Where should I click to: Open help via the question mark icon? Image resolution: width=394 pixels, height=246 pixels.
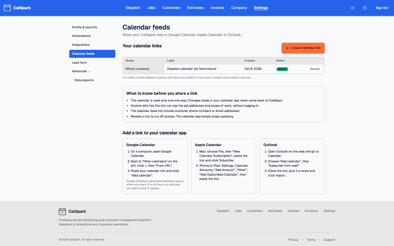365,8
